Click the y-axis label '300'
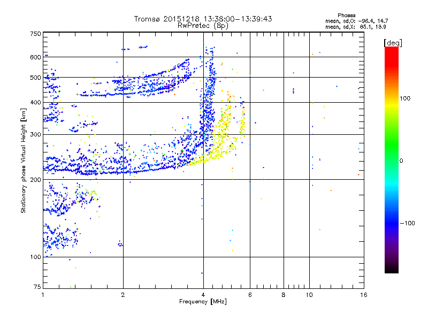This screenshot has width=428, height=321. (35, 134)
